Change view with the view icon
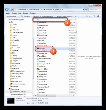 87,16
